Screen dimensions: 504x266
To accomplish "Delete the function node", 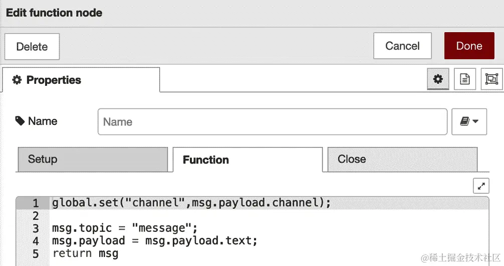I will pos(32,46).
